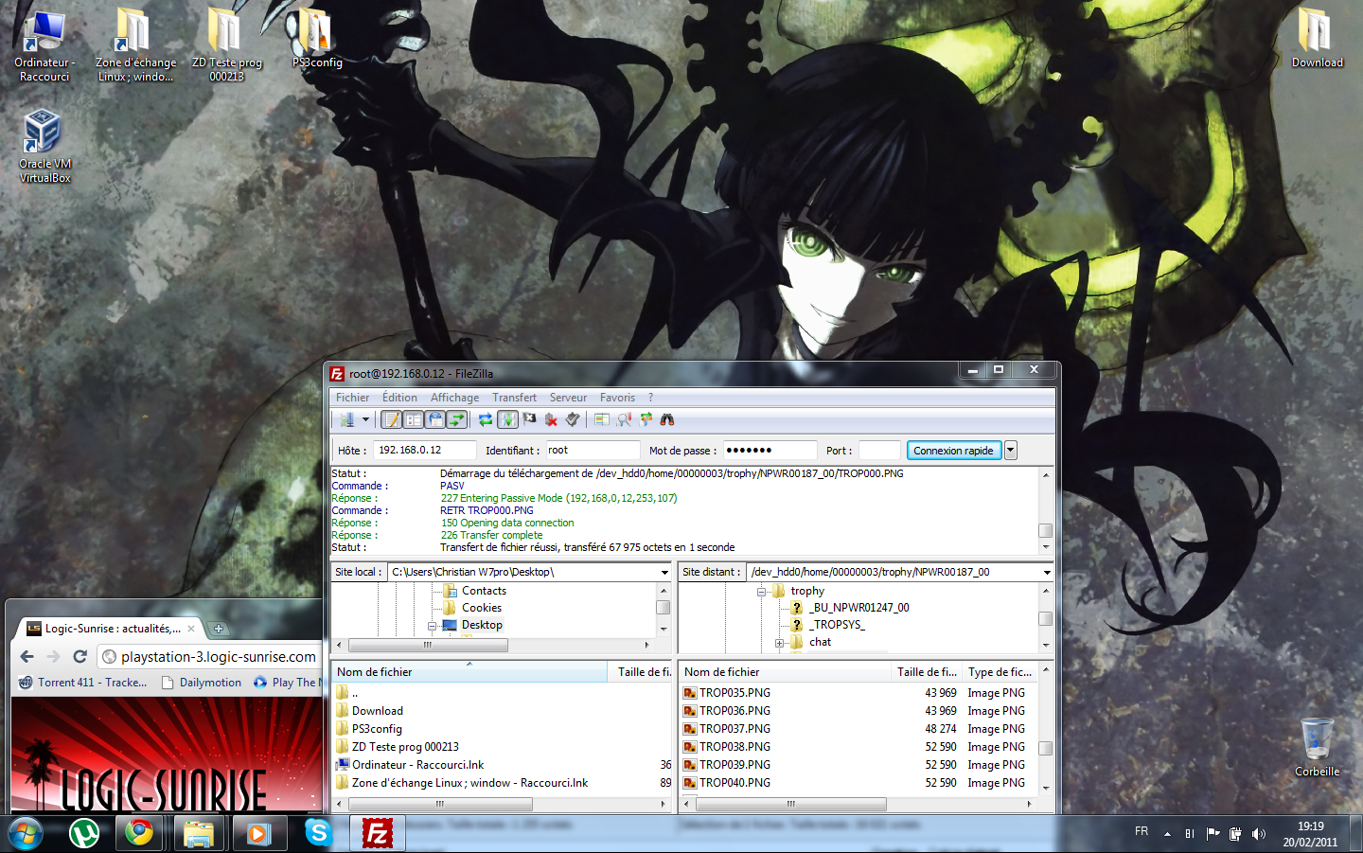The height and width of the screenshot is (853, 1363).
Task: Select Zone d'échange Linux desktop folder
Action: (x=135, y=45)
